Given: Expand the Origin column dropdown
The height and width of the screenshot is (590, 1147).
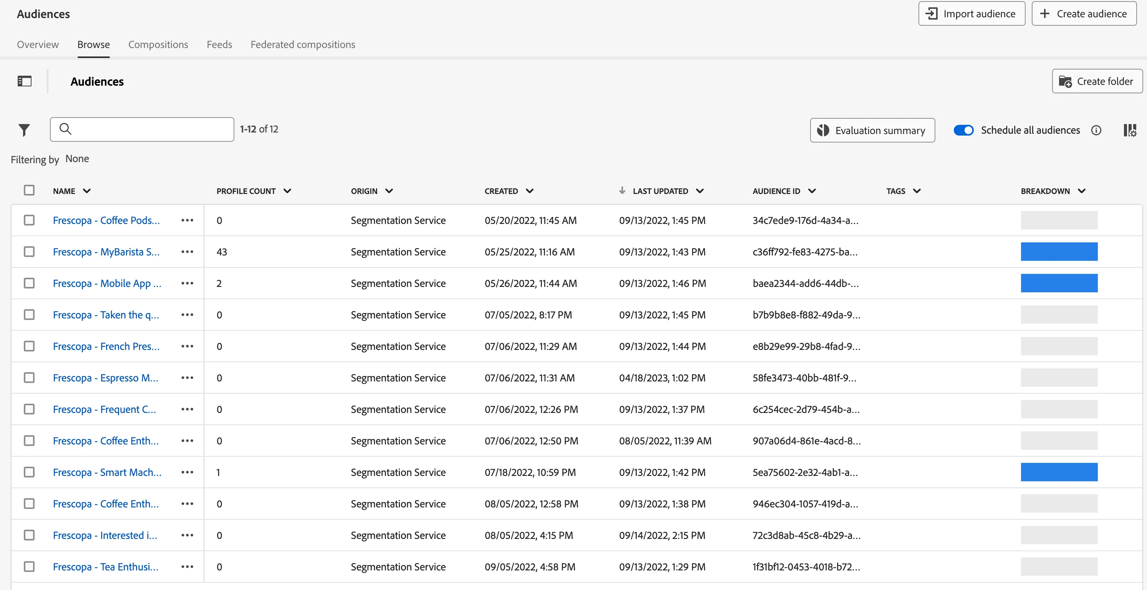Looking at the screenshot, I should 389,191.
